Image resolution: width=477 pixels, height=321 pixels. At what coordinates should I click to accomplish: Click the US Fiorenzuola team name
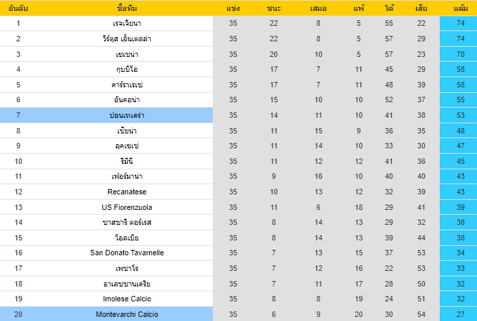point(127,207)
